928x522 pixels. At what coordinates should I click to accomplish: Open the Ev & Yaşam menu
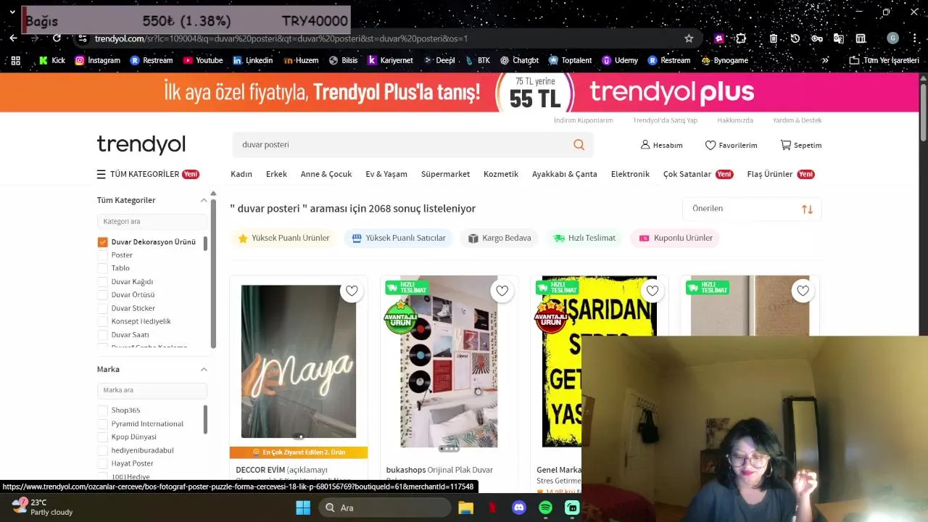pyautogui.click(x=386, y=174)
